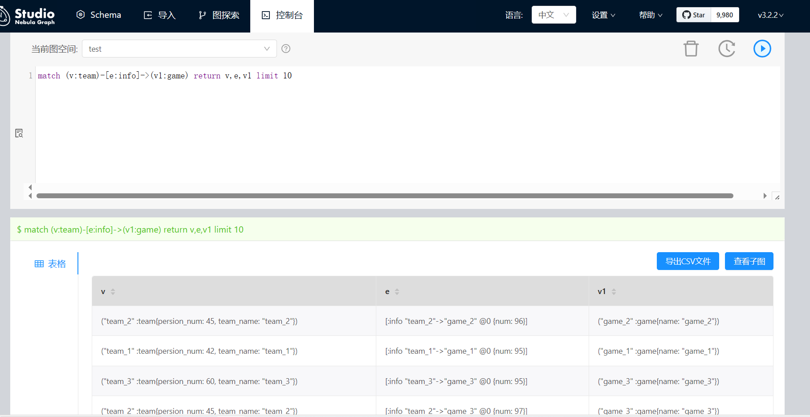Click the 语言 language label
810x417 pixels.
pos(514,15)
